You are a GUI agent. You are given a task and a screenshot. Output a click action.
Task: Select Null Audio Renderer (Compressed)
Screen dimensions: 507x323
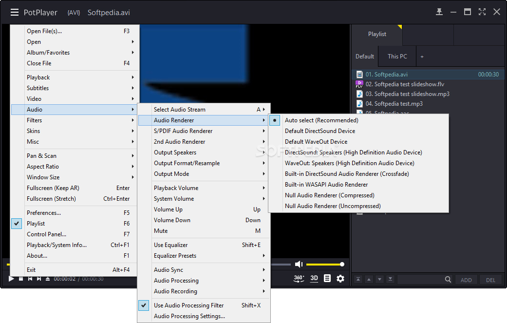click(358, 195)
